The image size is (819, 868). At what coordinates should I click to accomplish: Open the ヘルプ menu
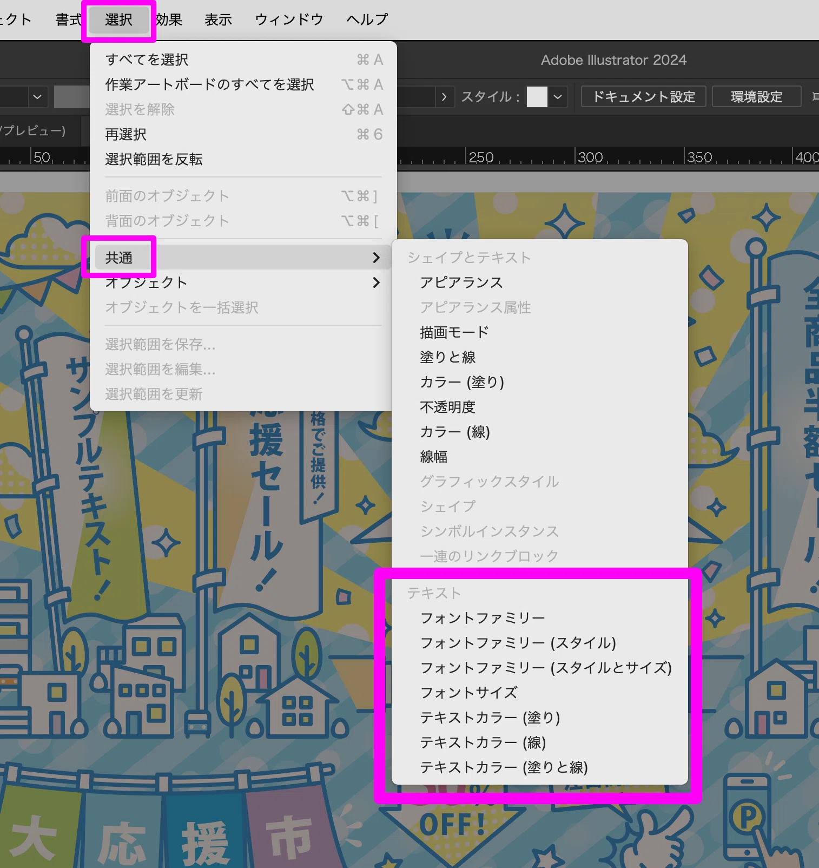point(367,20)
